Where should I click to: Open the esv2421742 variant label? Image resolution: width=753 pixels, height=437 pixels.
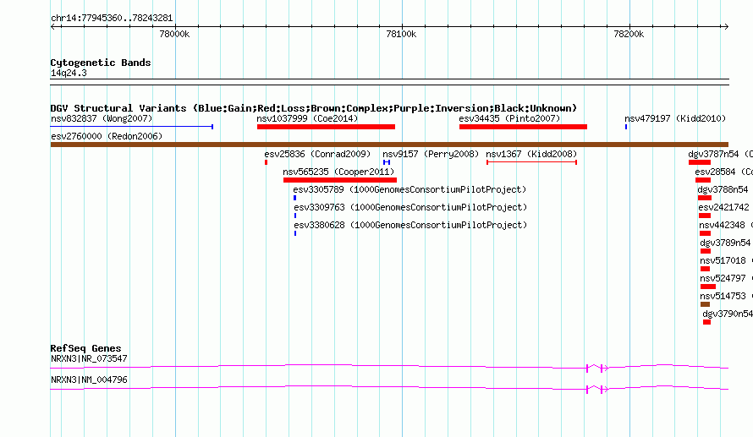tap(723, 207)
